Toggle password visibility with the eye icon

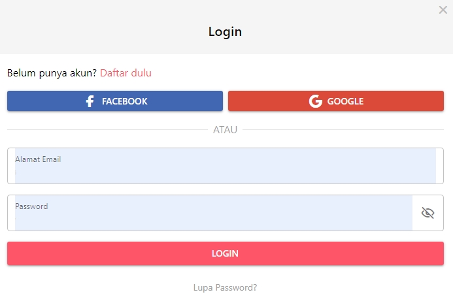428,213
